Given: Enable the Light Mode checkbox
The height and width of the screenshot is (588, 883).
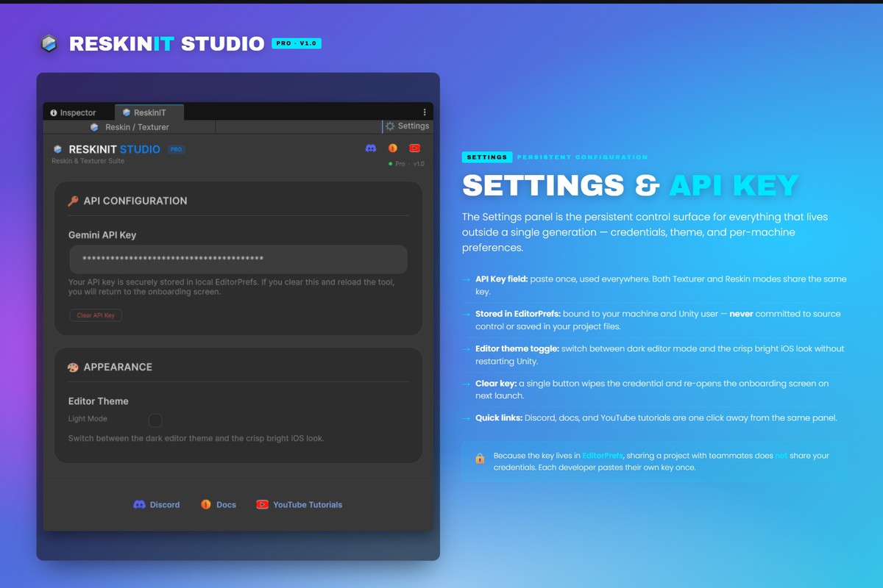Looking at the screenshot, I should [155, 420].
